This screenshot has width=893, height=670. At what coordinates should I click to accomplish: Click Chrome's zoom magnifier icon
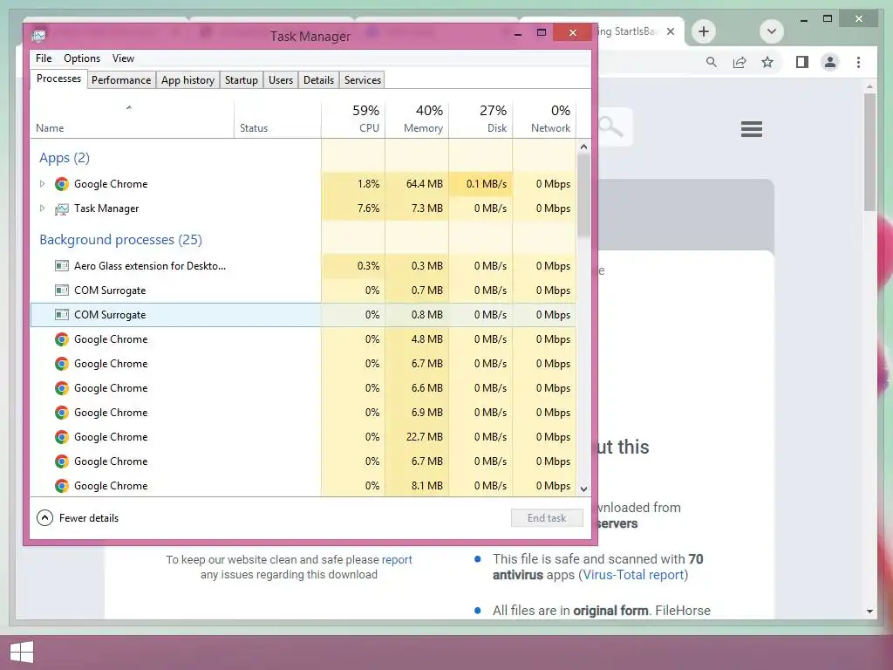click(x=712, y=62)
